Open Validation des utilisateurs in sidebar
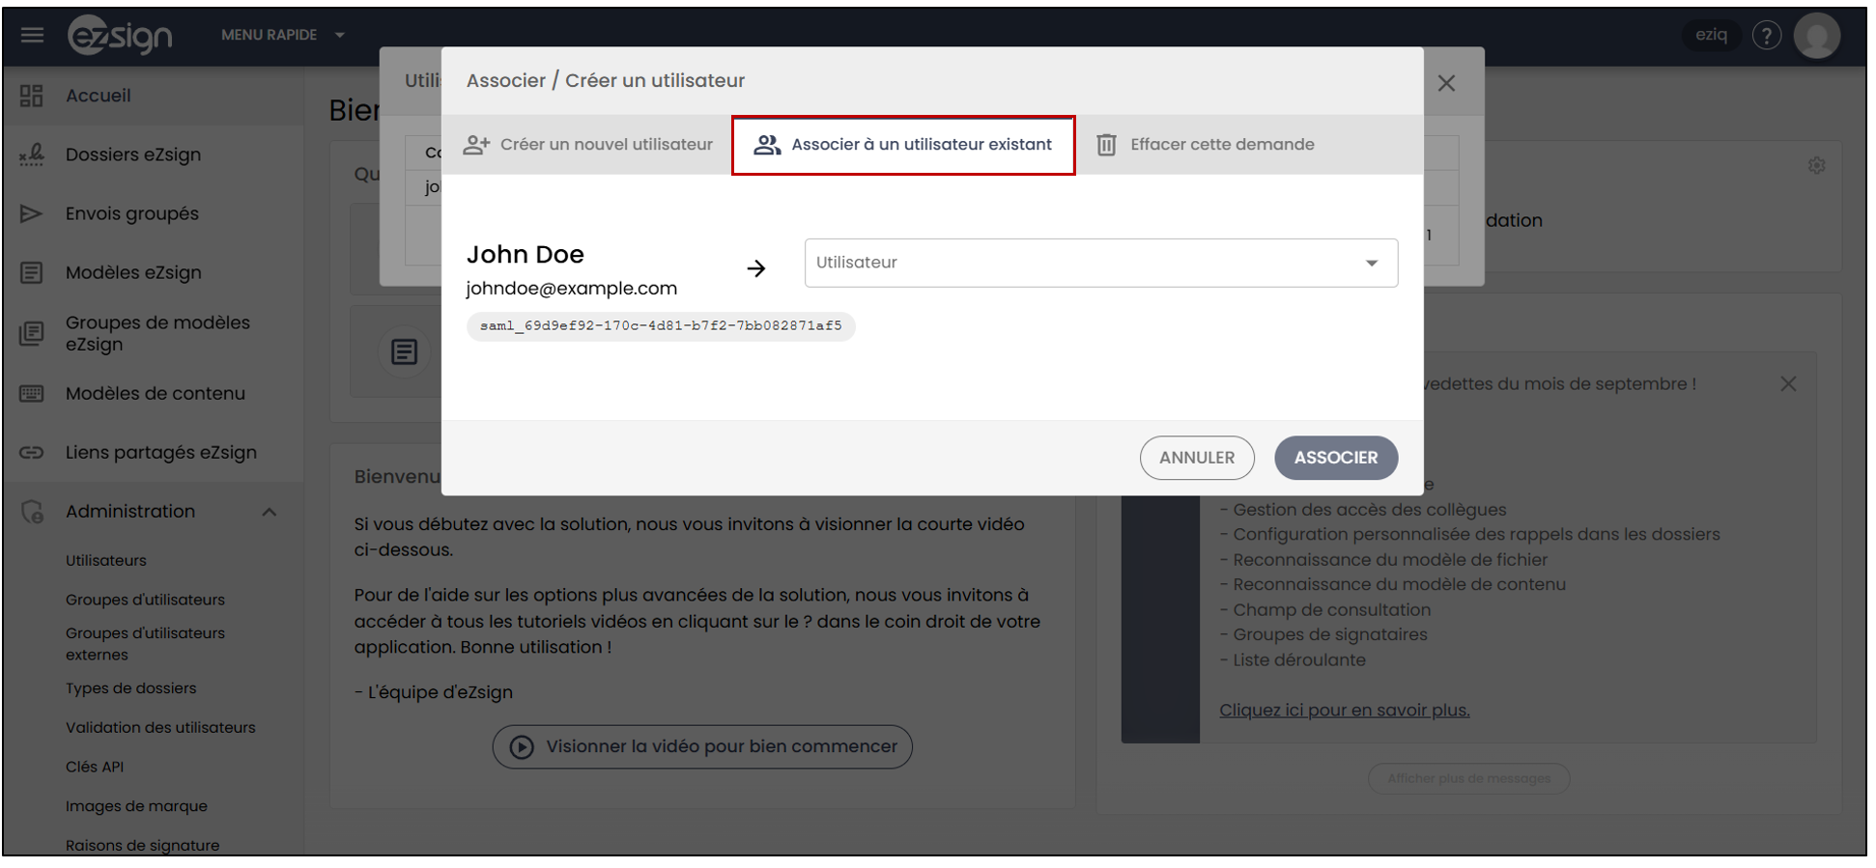The width and height of the screenshot is (1876, 868). (x=160, y=727)
